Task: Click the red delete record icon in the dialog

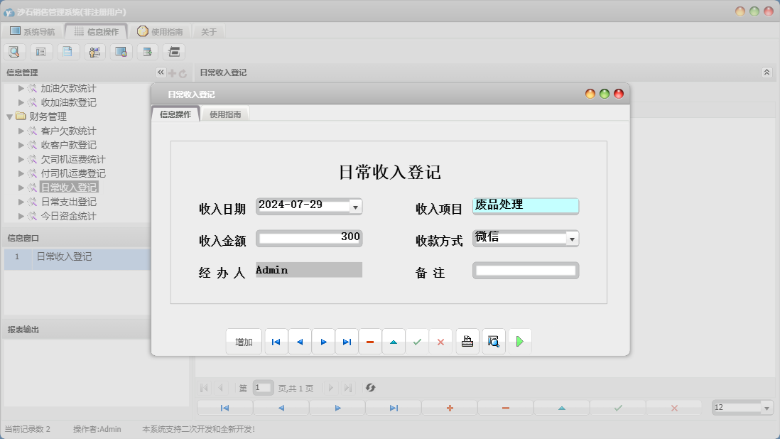Action: tap(370, 341)
